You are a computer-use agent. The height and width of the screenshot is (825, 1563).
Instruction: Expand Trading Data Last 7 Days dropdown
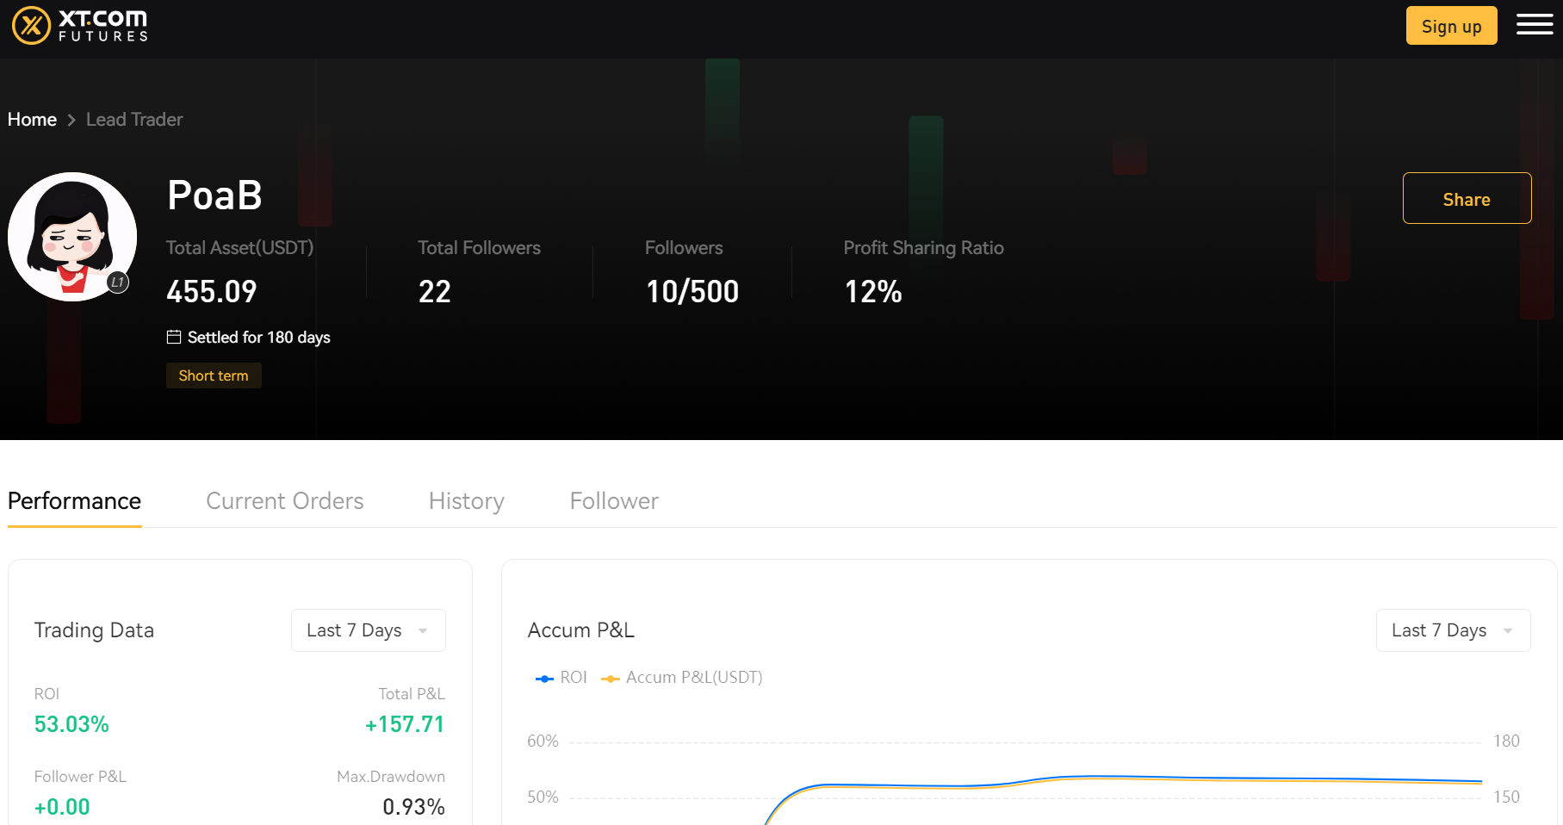369,630
